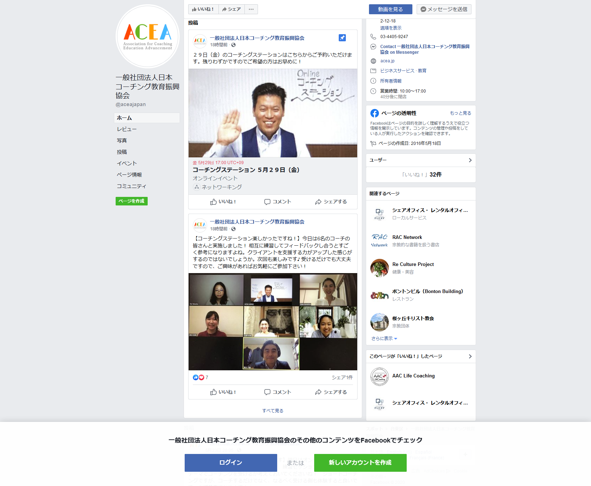Click the second post's page name link
Viewport: 591px width, 486px height.
[257, 222]
